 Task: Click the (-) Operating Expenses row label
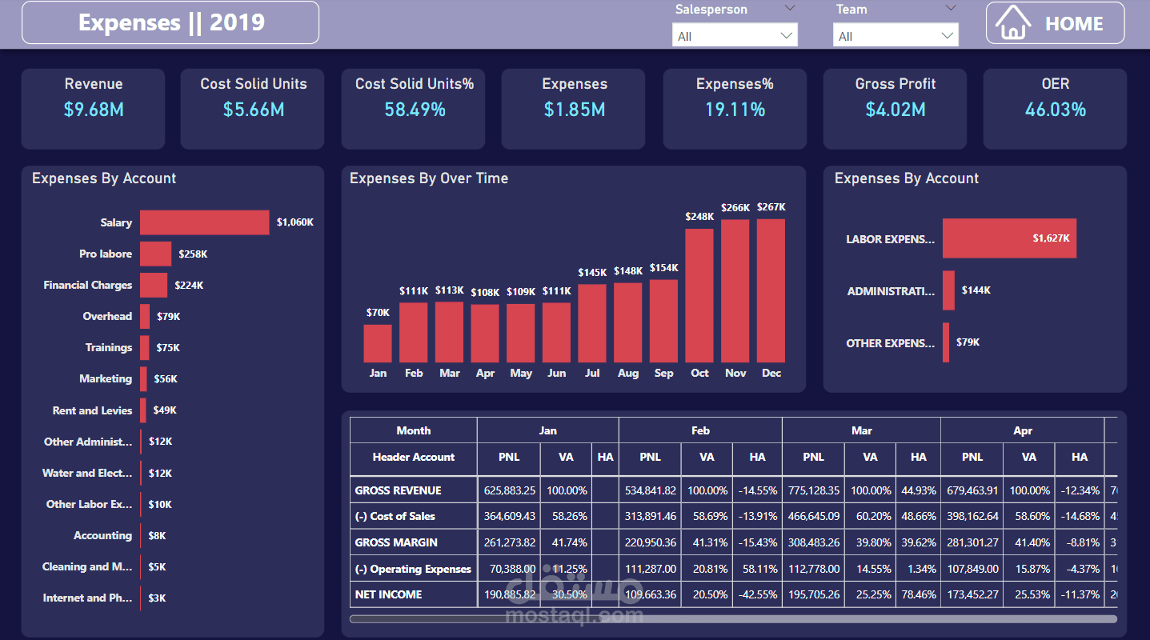tap(413, 569)
